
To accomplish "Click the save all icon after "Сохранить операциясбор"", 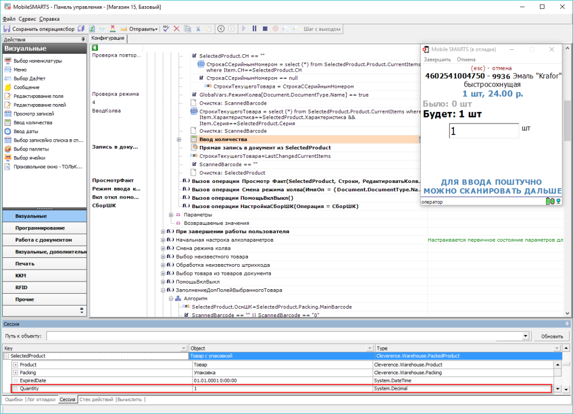I will click(81, 29).
